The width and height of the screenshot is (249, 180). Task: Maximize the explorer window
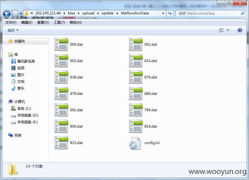pos(229,3)
